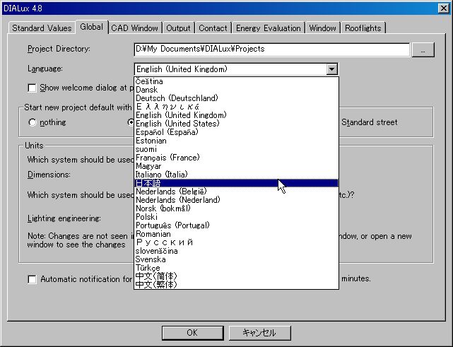Switch to the Rooflights tab

[363, 28]
